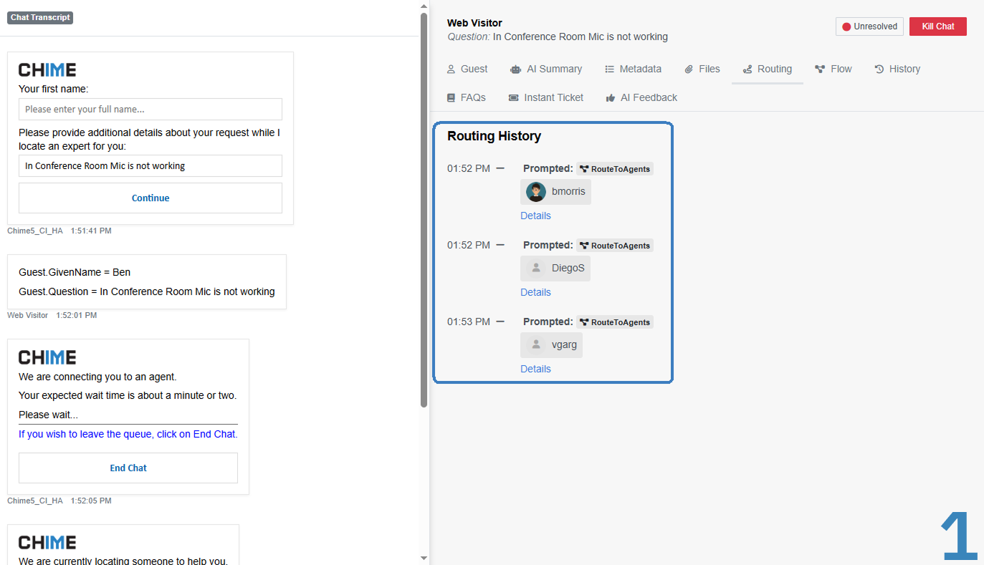Click the first name input field
Screen dimensions: 984x565
coord(151,110)
